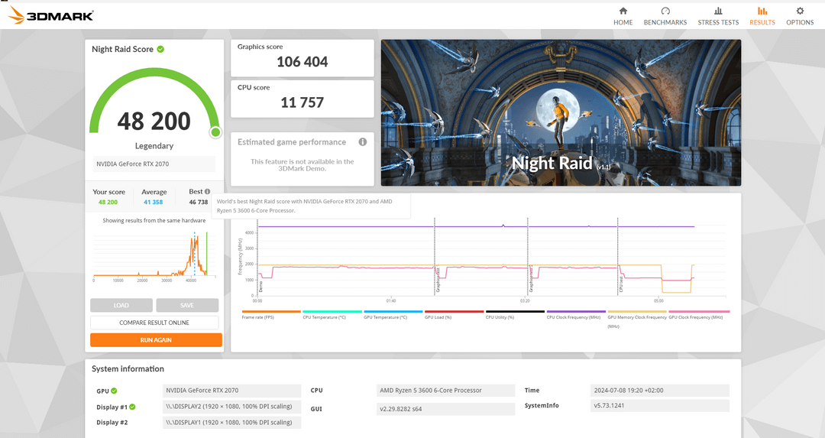Click the green dot at the gauge's end
825x438 pixels.
click(215, 133)
